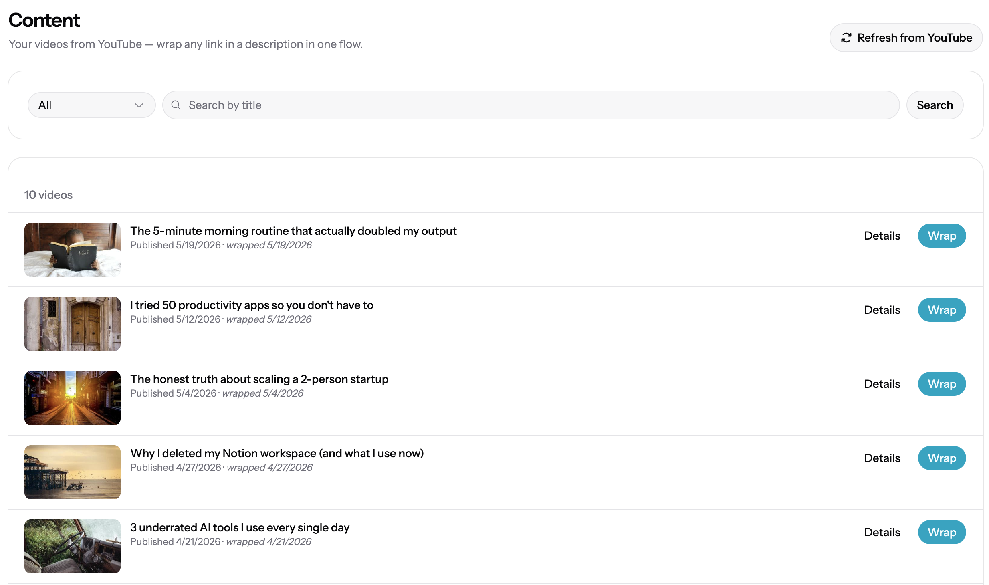Open the wooden door thumbnail

click(x=73, y=324)
